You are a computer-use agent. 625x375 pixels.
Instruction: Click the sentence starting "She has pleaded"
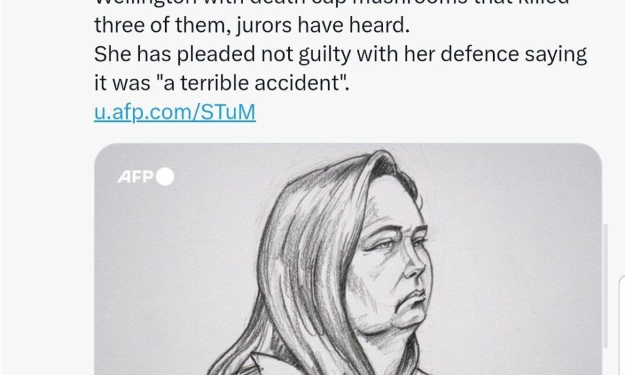341,69
